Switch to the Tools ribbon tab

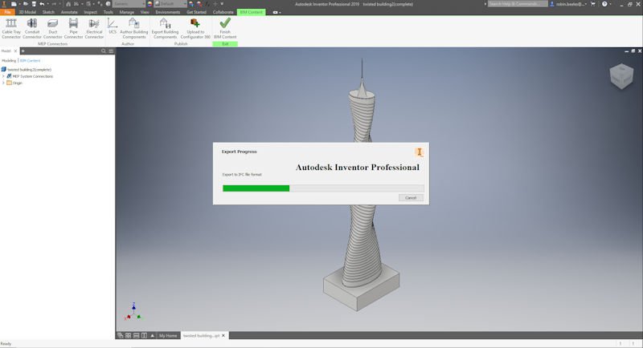109,12
